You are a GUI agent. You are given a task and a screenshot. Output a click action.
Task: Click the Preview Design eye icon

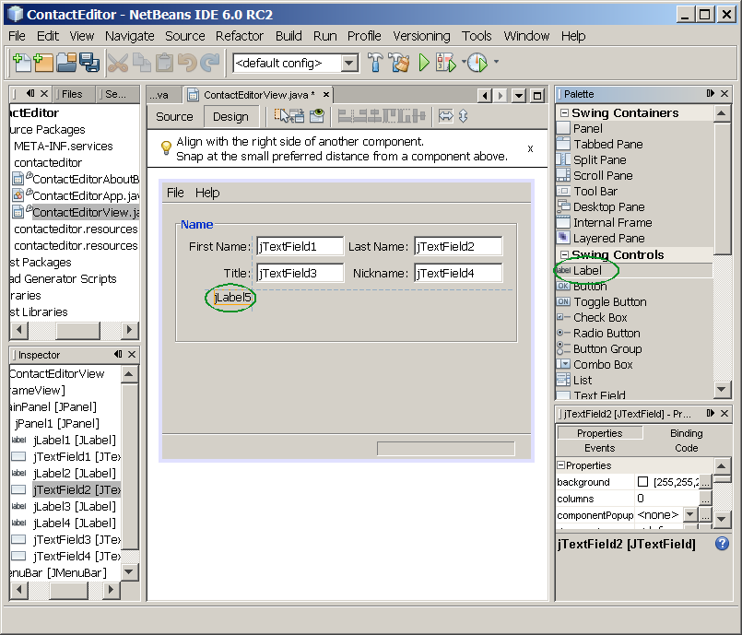[x=317, y=116]
